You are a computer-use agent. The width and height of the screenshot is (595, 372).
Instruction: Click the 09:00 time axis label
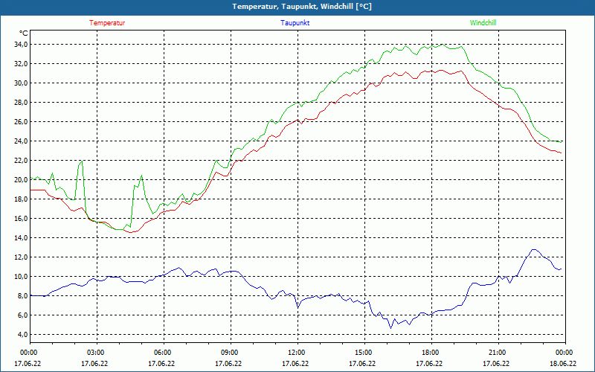tap(231, 353)
